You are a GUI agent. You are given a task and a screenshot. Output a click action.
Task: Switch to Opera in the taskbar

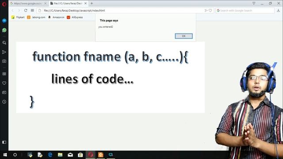pos(91,155)
